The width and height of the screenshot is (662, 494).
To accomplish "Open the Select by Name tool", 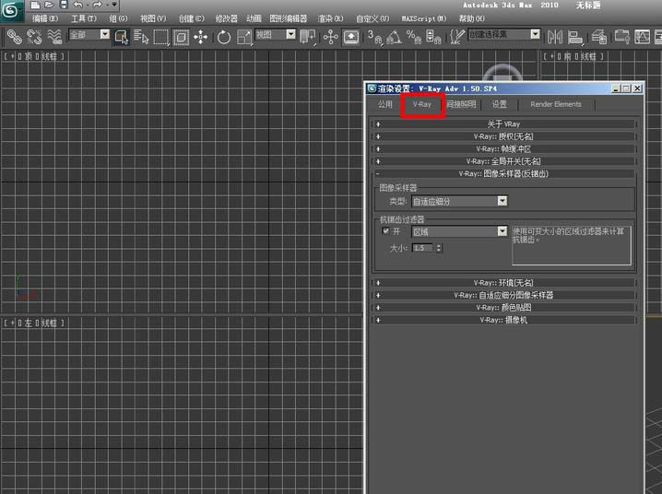I will pos(141,37).
